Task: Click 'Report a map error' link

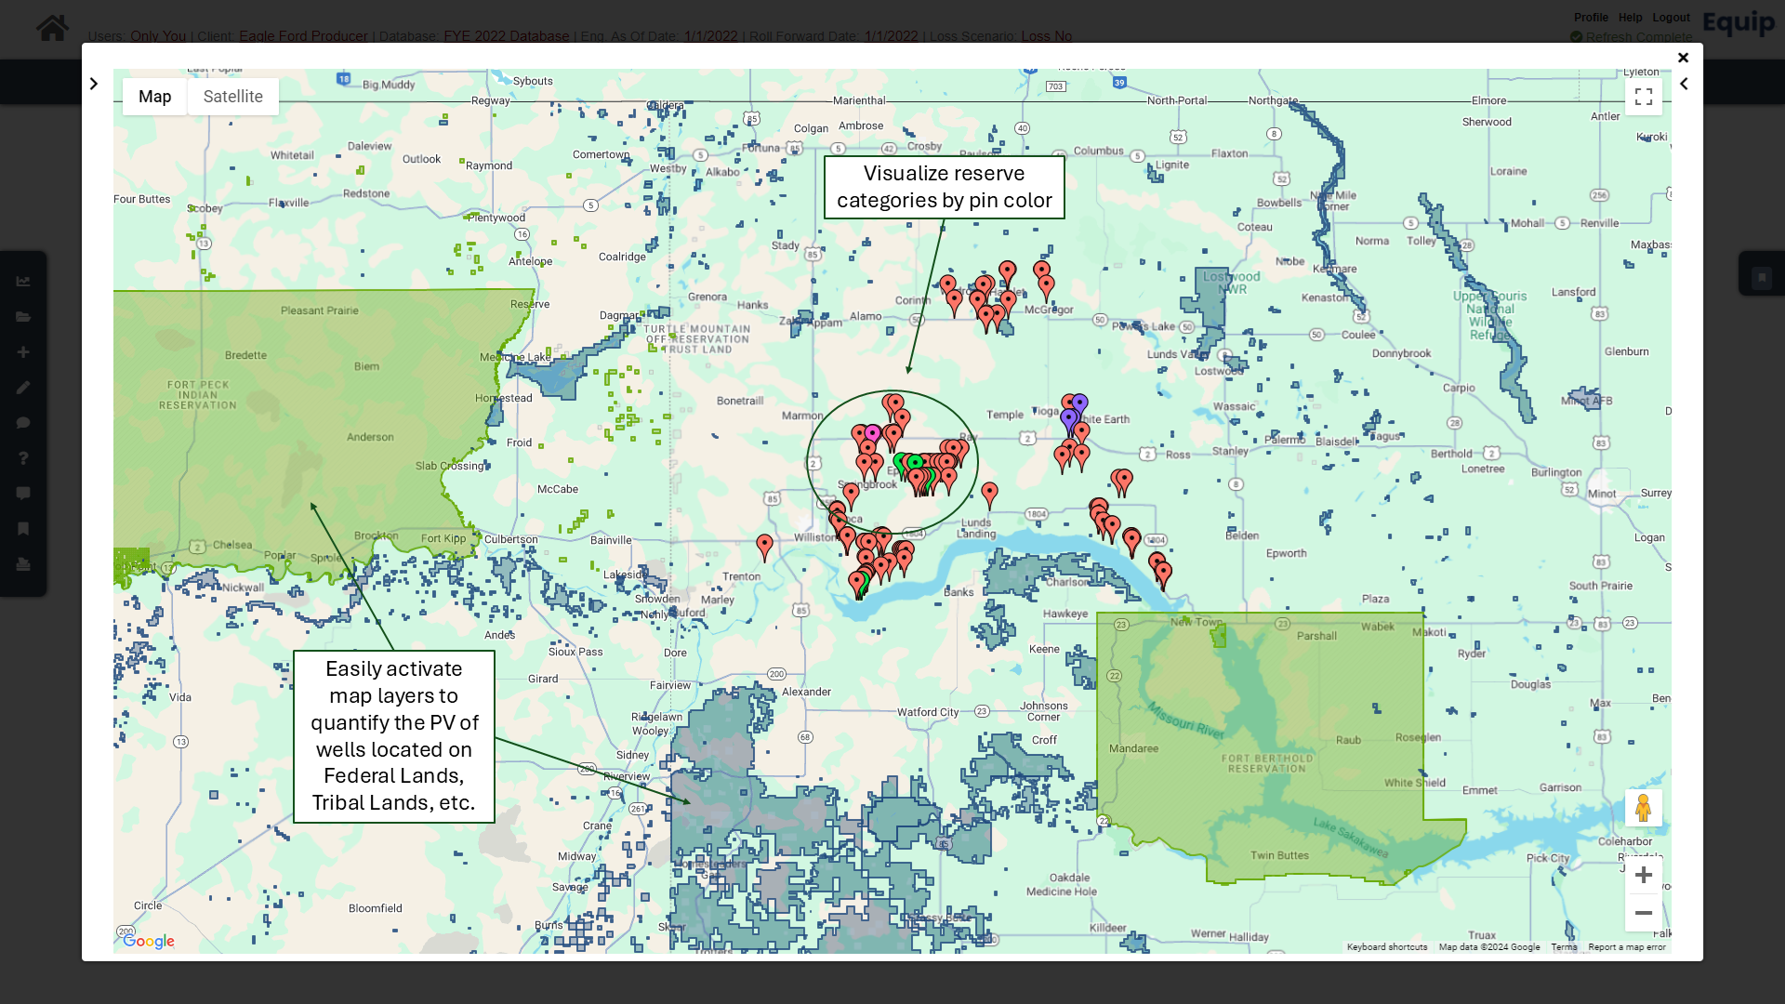Action: tap(1627, 947)
